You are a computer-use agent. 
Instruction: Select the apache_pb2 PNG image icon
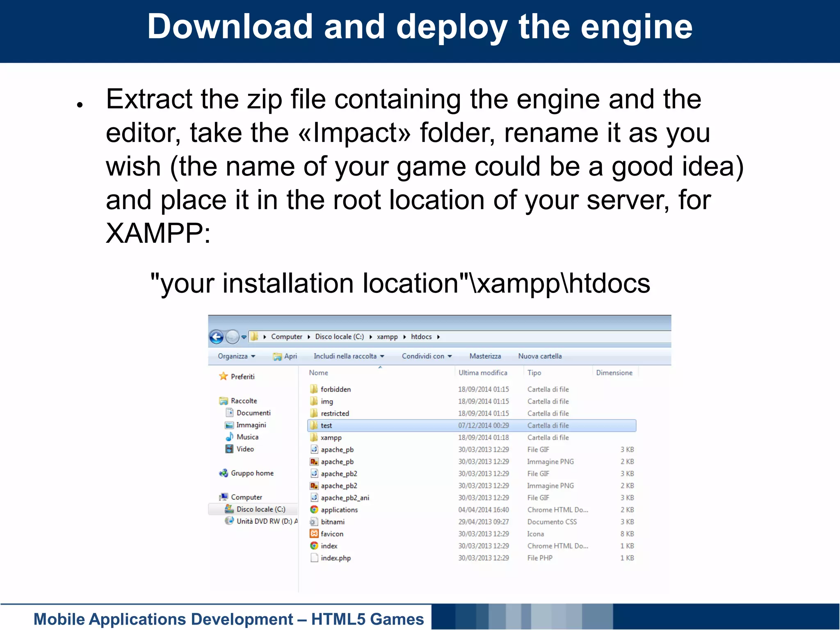click(x=314, y=486)
